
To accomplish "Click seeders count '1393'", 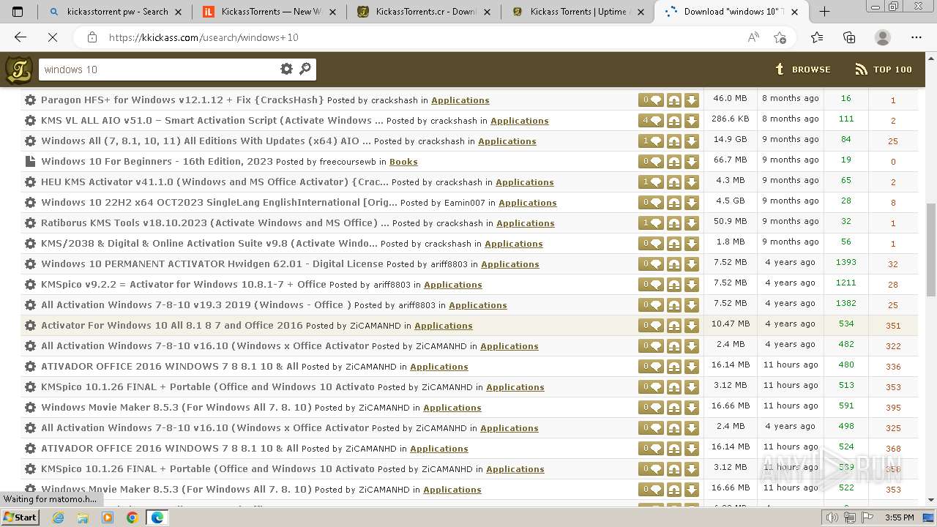I will tap(845, 262).
